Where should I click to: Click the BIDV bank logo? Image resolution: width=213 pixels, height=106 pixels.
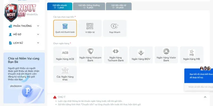(141, 52)
